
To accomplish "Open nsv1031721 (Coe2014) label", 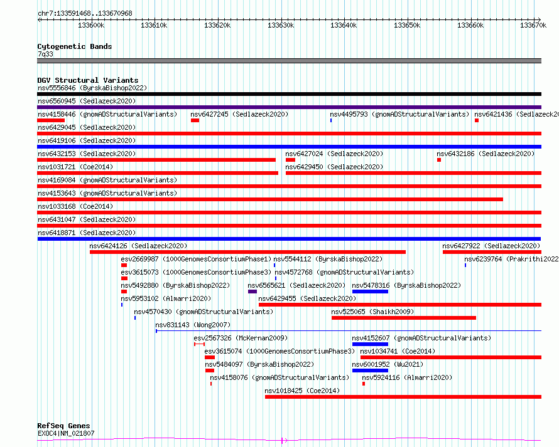I will [x=75, y=167].
